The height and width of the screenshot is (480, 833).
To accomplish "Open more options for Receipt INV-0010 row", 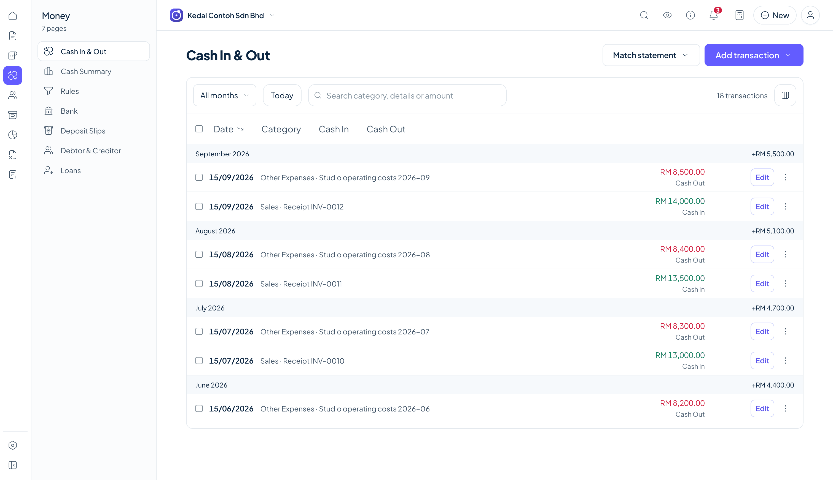I will (x=785, y=361).
